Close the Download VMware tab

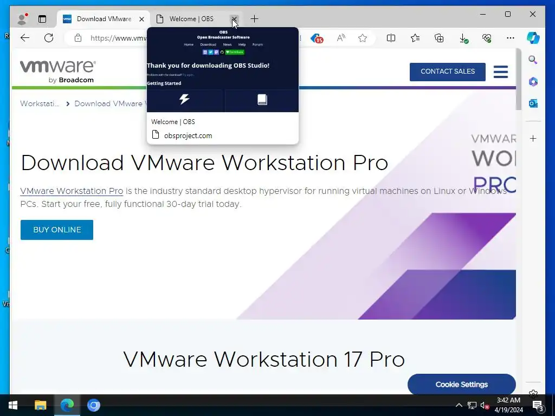[x=141, y=19]
